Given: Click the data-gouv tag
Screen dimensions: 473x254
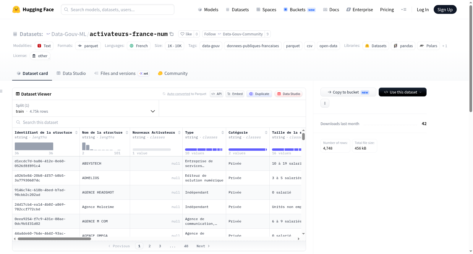Looking at the screenshot, I should [x=211, y=46].
